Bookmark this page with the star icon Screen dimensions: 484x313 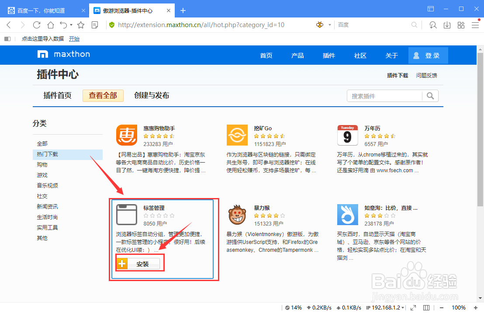point(81,25)
